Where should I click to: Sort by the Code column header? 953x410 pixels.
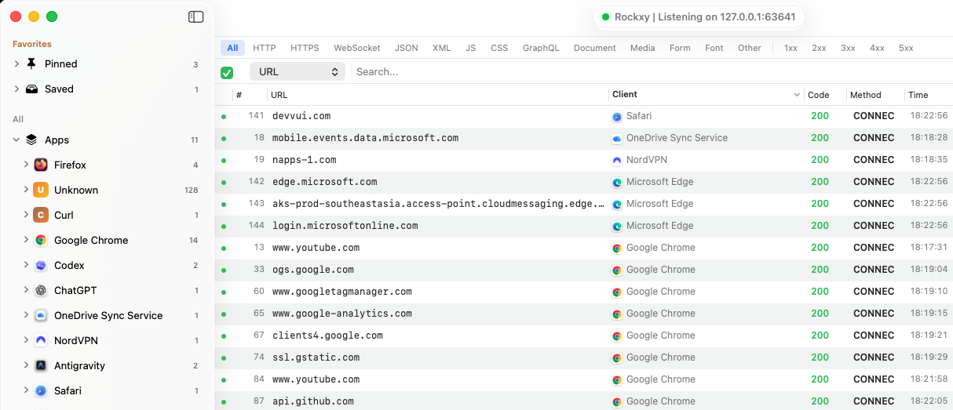(x=819, y=95)
